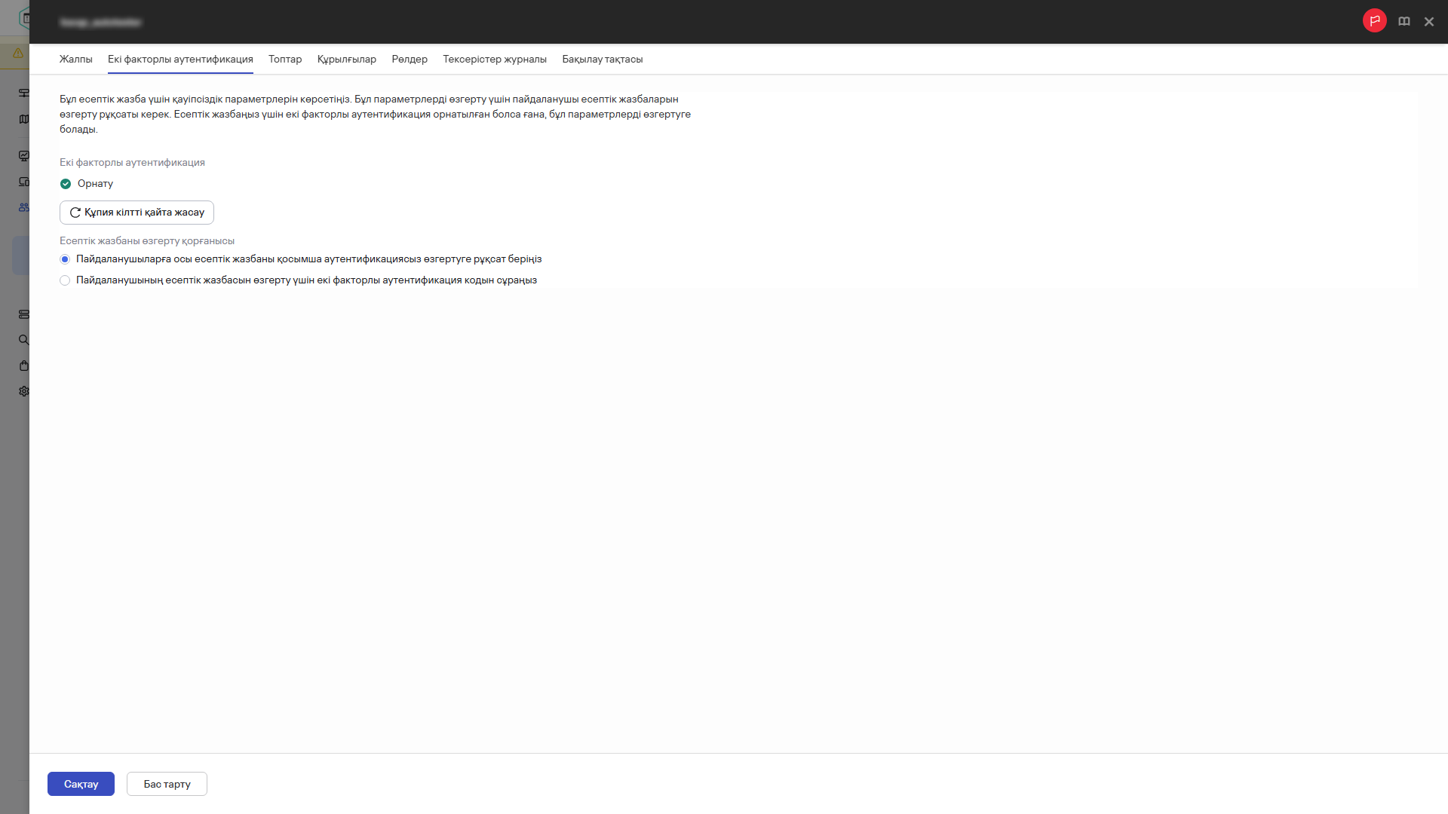Select radio requiring two-factor authentication code
Screen dimensions: 1448x814
click(x=65, y=280)
